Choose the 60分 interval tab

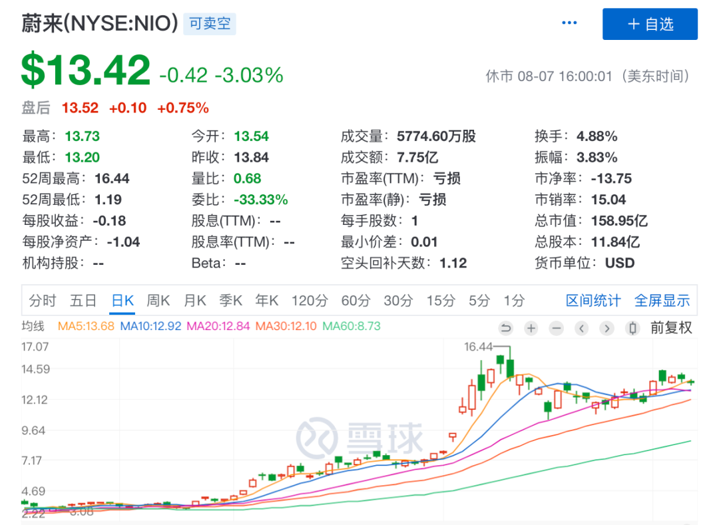coord(356,301)
